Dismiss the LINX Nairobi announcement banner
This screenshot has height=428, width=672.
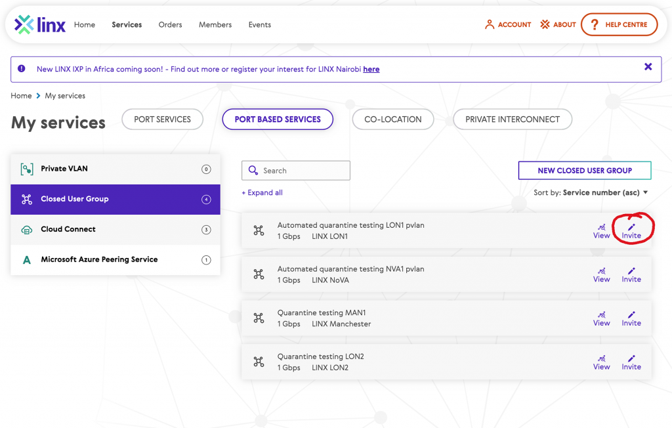click(648, 66)
